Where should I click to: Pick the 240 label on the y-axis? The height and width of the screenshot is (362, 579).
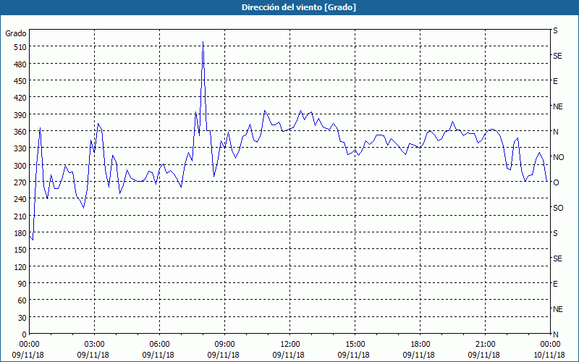click(x=20, y=199)
